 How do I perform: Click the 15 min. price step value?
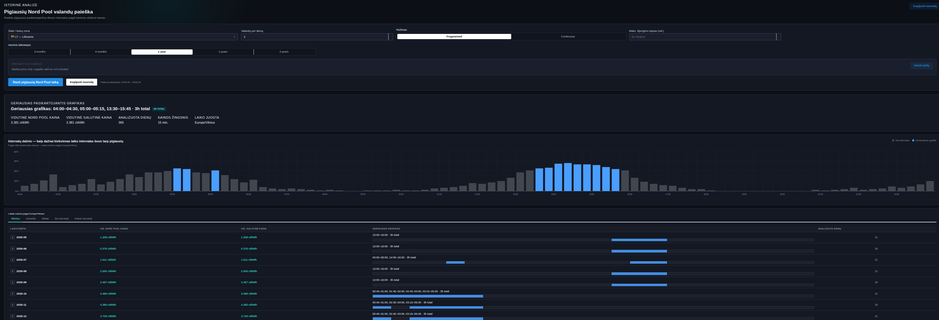(x=163, y=122)
